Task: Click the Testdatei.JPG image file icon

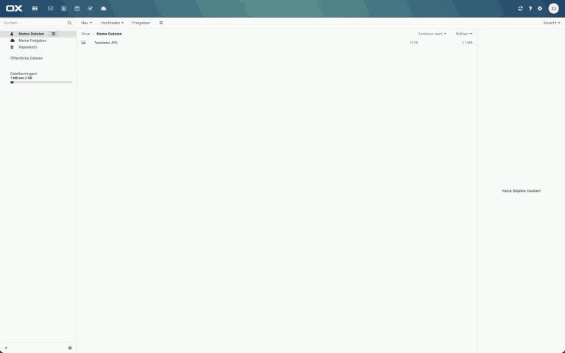Action: point(84,43)
